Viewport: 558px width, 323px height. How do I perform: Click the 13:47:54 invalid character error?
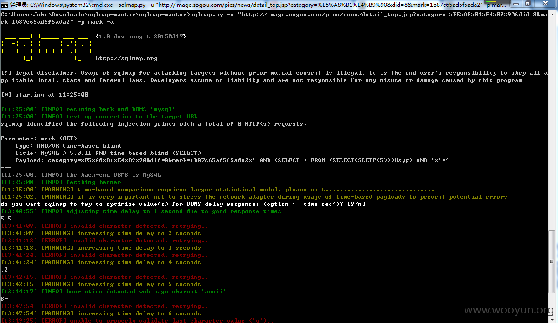[104, 306]
